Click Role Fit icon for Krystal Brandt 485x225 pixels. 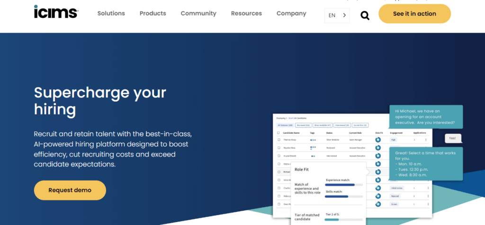378,156
